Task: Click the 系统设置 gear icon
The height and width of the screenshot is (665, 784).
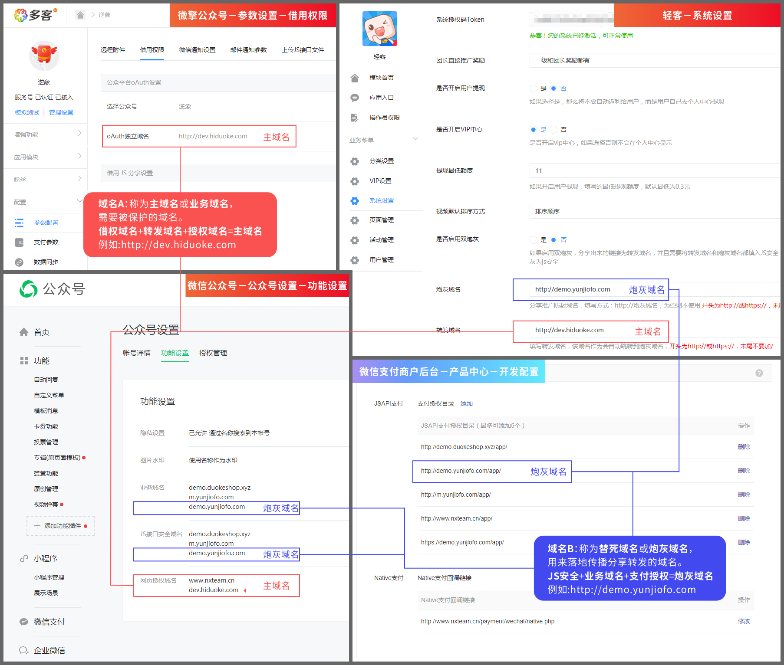Action: (355, 201)
